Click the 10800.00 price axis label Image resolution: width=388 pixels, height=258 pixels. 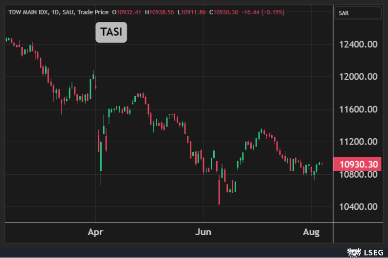point(358,174)
